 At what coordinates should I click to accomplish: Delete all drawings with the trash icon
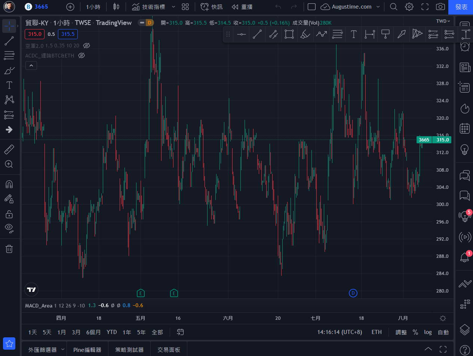point(9,249)
